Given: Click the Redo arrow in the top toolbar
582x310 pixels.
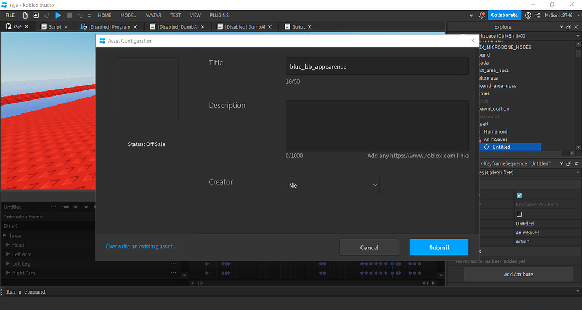Looking at the screenshot, I should point(47,15).
